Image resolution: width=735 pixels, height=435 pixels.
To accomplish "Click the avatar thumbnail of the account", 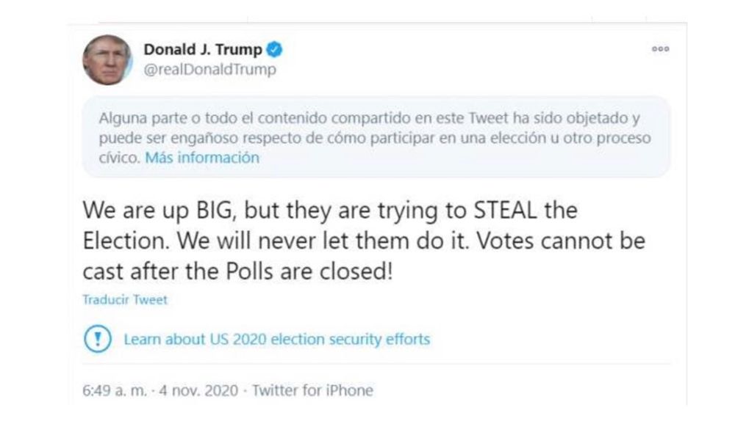I will point(108,60).
